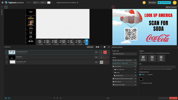The width and height of the screenshot is (178, 100).
Task: Click the preview P monitor badge
Action: pos(6,7)
